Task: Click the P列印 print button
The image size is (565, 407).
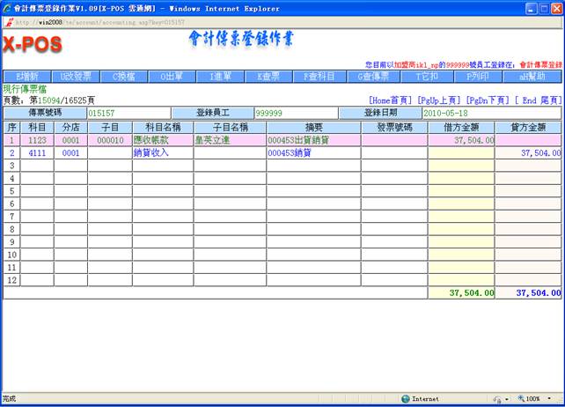Action: 477,77
